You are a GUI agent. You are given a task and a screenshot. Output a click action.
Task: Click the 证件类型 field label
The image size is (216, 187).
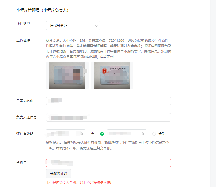(x=23, y=24)
